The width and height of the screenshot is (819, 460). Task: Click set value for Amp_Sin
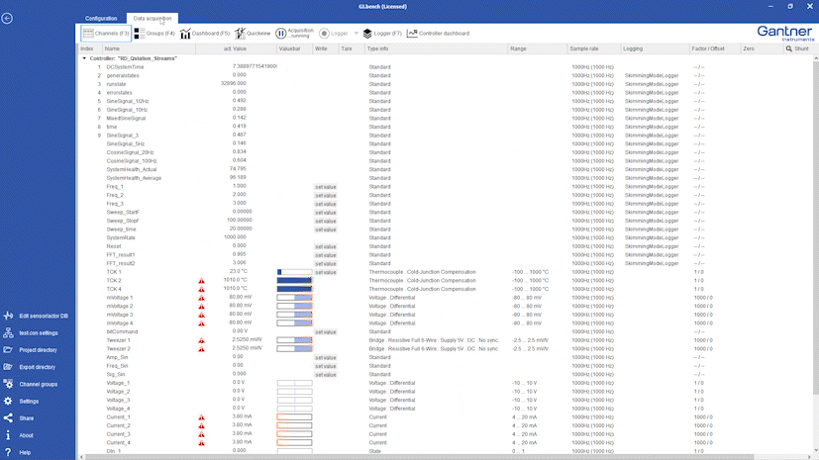coord(326,358)
